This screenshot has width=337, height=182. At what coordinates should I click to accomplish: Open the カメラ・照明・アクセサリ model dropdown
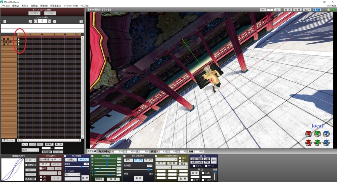point(50,160)
